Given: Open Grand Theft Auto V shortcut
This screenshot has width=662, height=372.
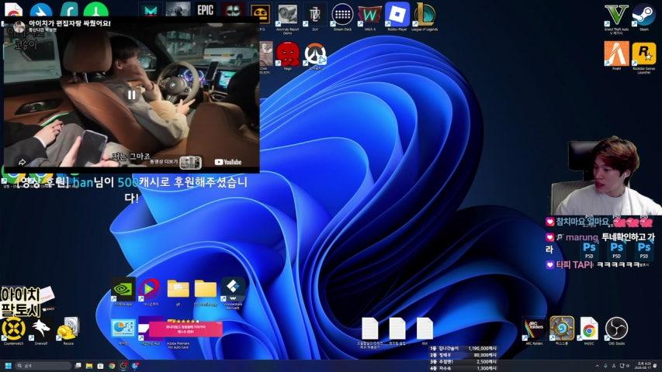Looking at the screenshot, I should (x=616, y=15).
